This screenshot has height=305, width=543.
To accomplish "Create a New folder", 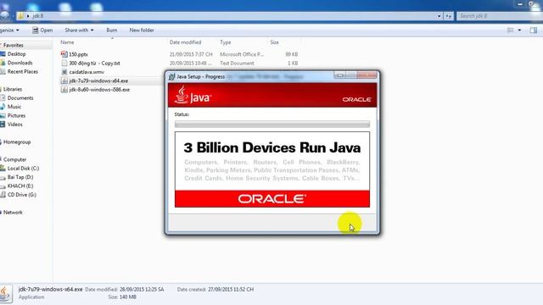I will (142, 30).
